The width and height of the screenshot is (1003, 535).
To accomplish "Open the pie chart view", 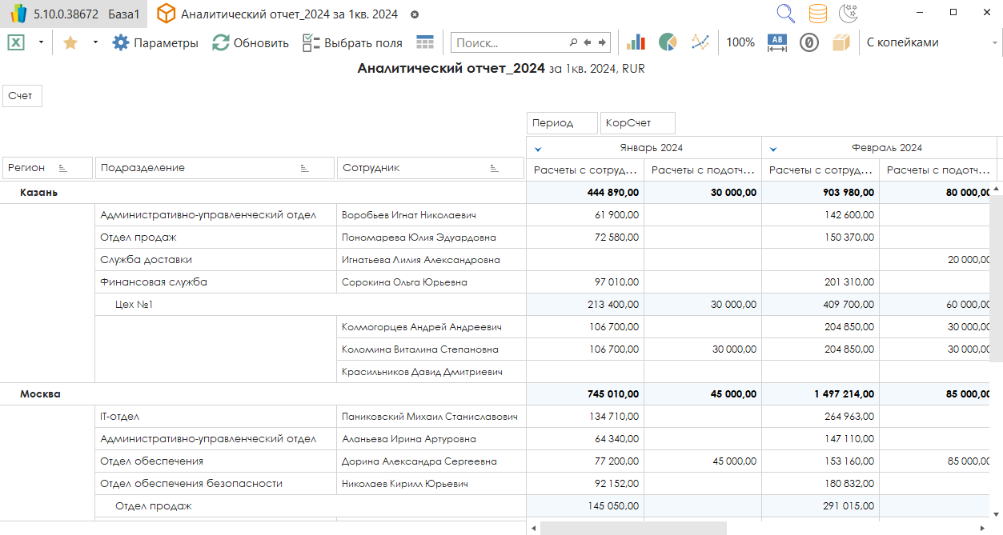I will (x=668, y=42).
